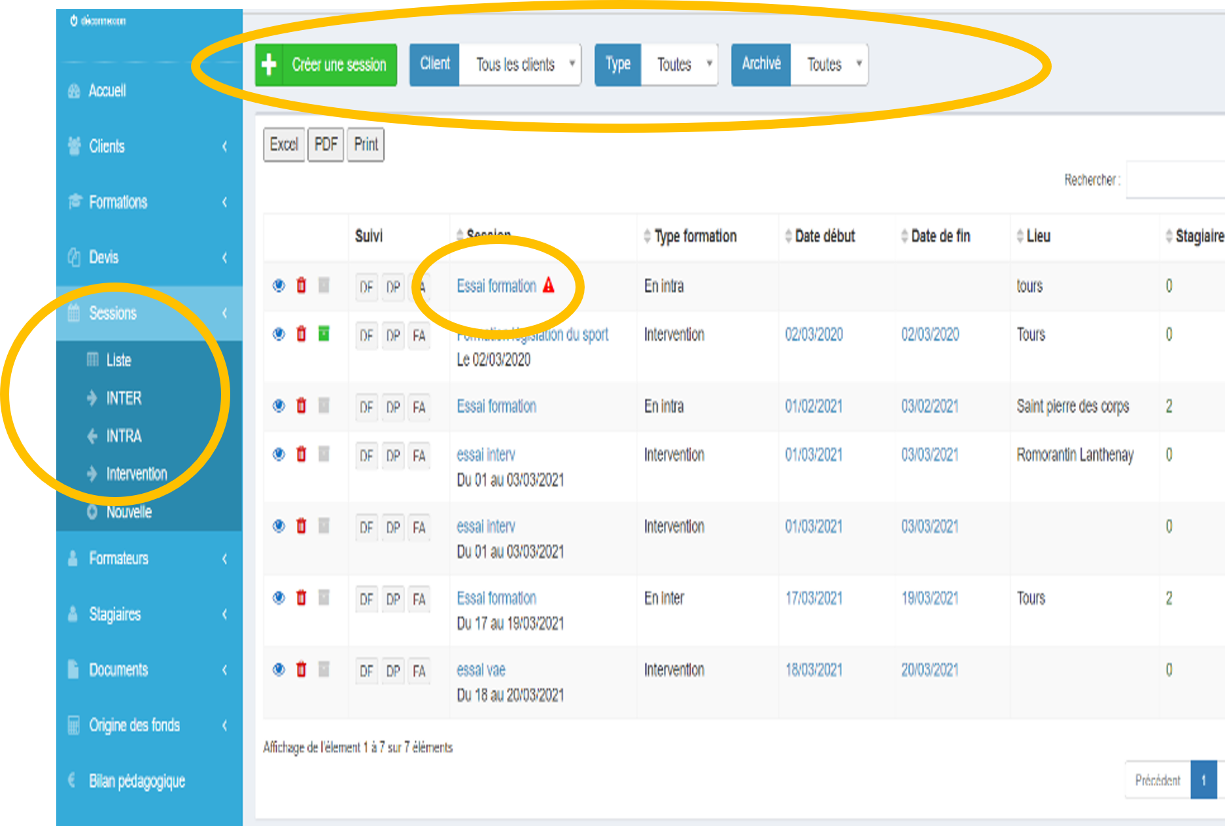Click the DF icon in the tours row
Image resolution: width=1225 pixels, height=826 pixels.
click(x=366, y=286)
